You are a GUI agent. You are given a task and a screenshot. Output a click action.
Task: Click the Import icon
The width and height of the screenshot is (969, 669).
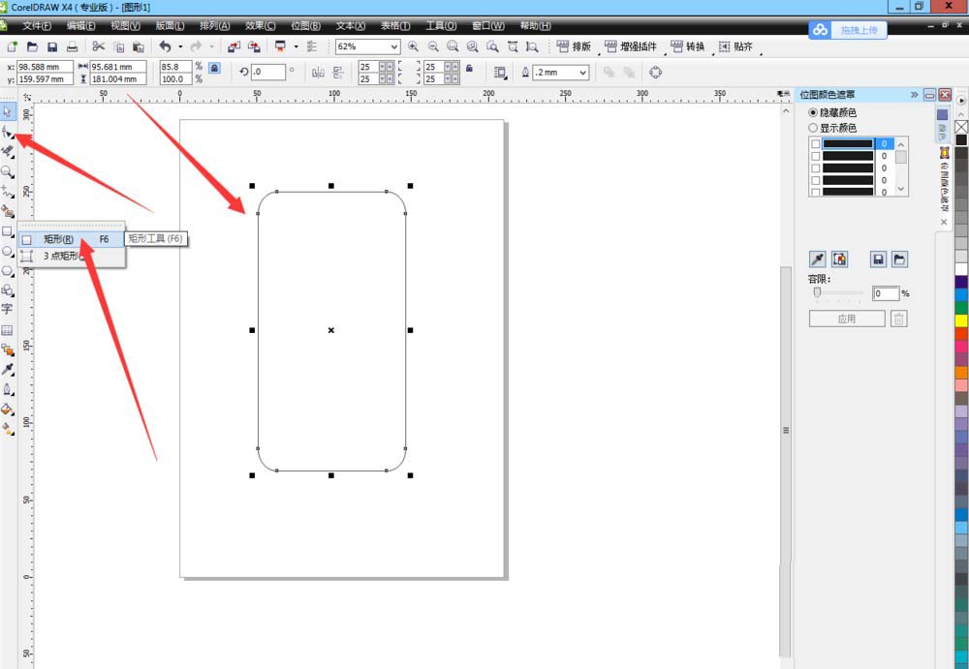point(234,46)
